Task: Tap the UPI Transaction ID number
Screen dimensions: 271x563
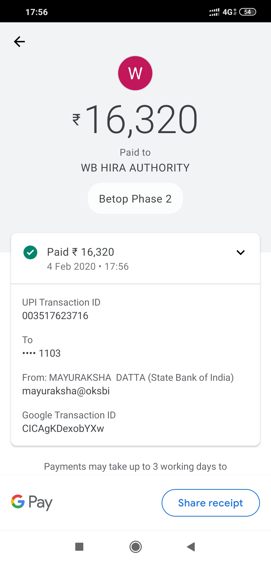Action: click(55, 316)
